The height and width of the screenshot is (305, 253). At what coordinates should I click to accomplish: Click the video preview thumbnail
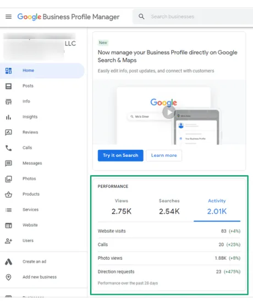point(169,112)
